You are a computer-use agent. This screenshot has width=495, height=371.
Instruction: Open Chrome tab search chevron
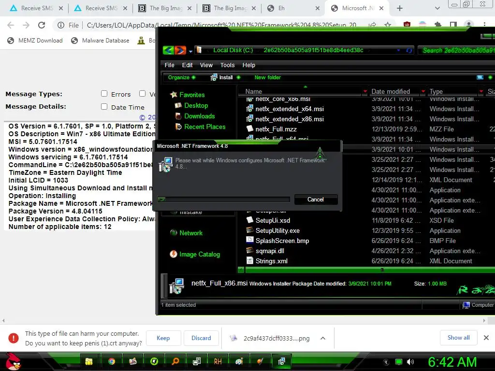(437, 8)
